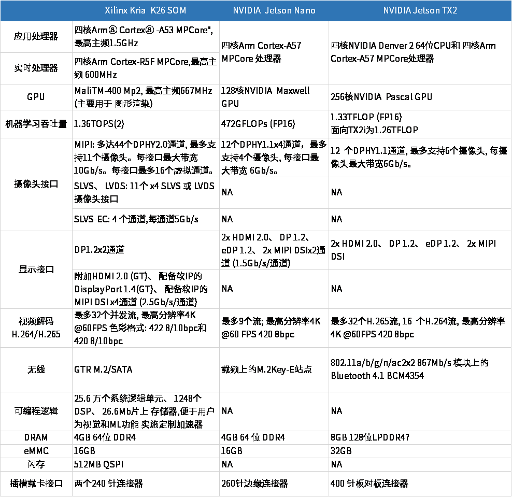Click the Nano 2x HDMI 2.0 MIPI DSIx2通道 cell
512x497 pixels.
tap(273, 250)
